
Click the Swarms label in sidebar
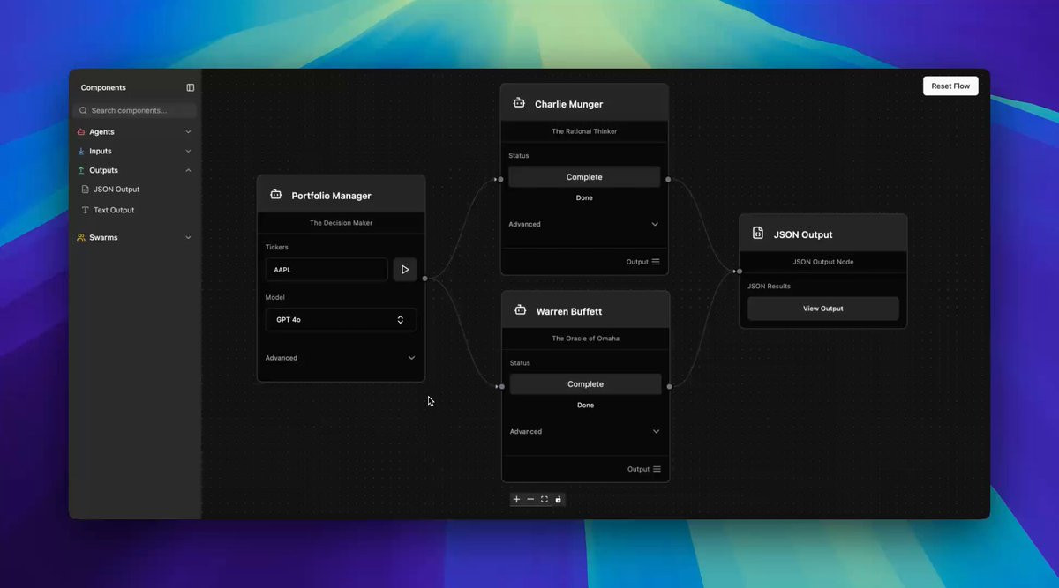coord(103,237)
